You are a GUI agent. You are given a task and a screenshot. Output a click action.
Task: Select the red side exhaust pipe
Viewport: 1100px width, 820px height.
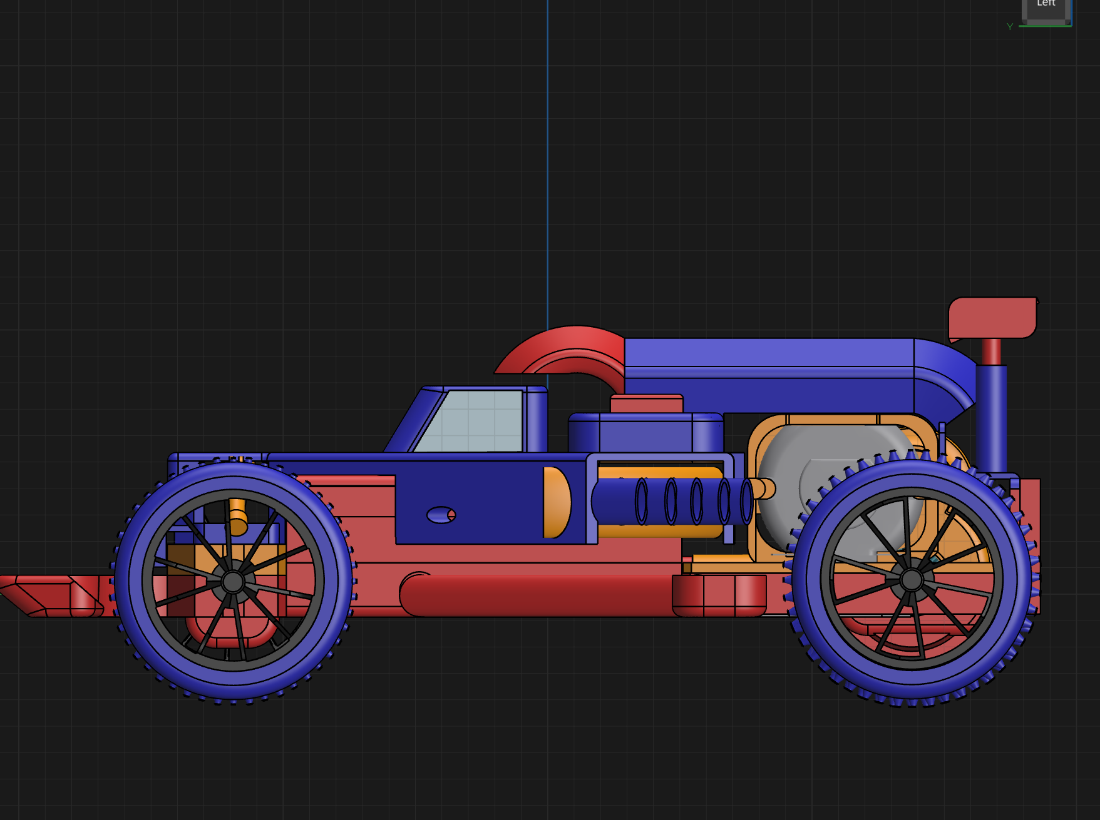point(538,595)
